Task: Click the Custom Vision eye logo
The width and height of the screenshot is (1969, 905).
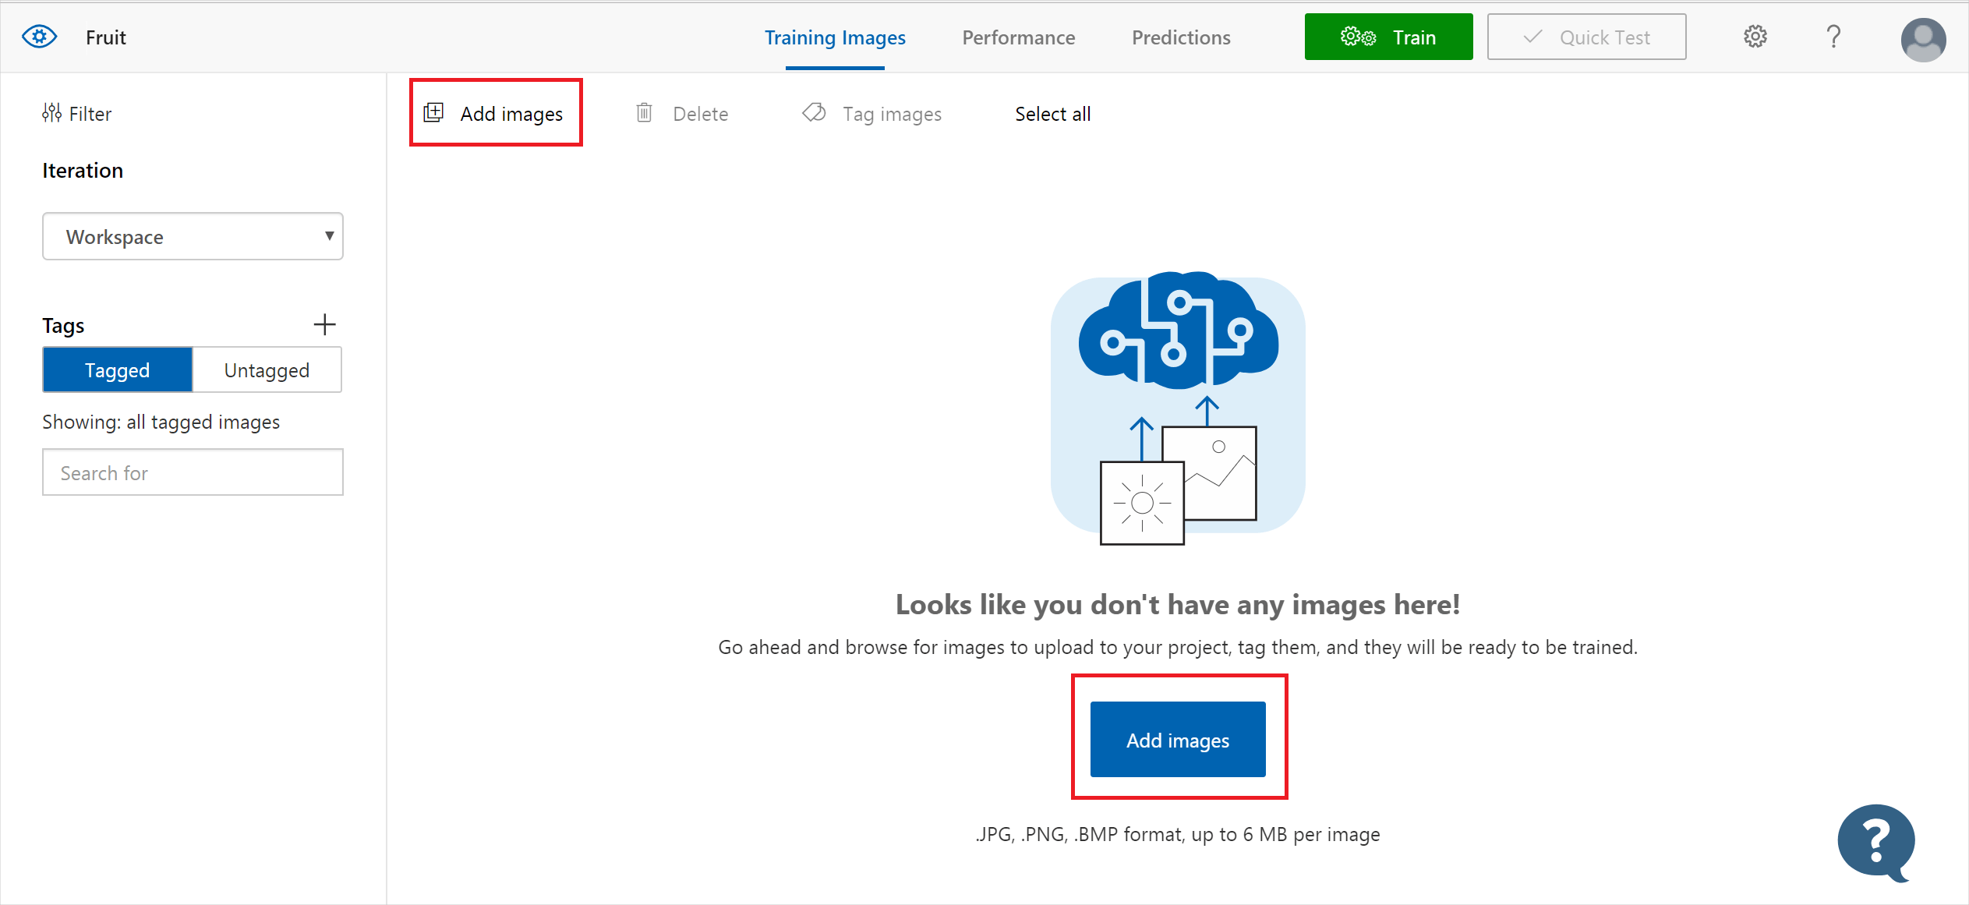Action: (37, 37)
